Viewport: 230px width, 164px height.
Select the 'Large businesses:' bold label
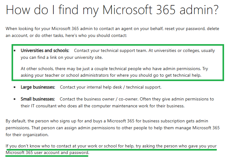click(38, 87)
